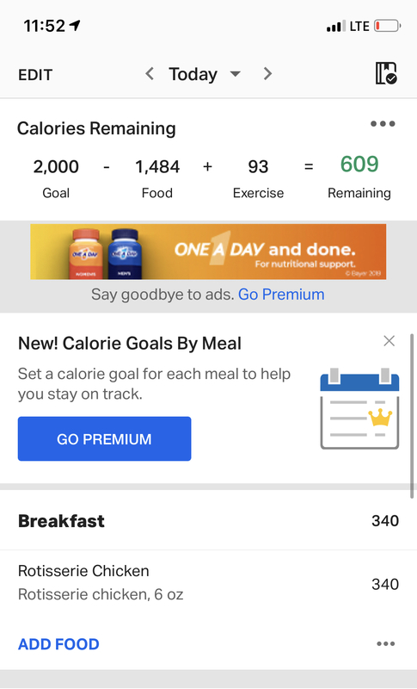This screenshot has width=417, height=689.
Task: Open Breakfast three-dot options menu
Action: [x=385, y=643]
